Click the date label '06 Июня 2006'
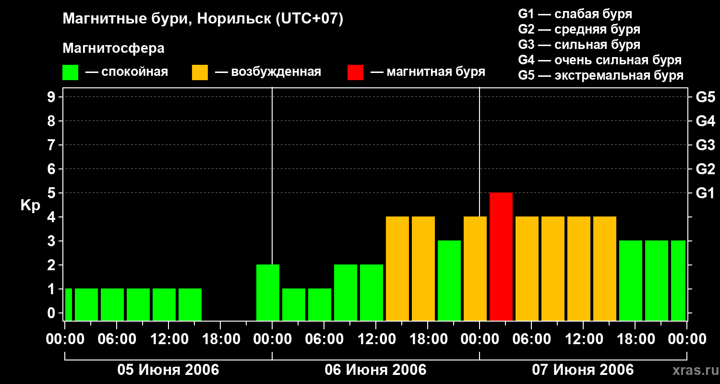Viewport: 720px width, 384px height. coord(375,370)
